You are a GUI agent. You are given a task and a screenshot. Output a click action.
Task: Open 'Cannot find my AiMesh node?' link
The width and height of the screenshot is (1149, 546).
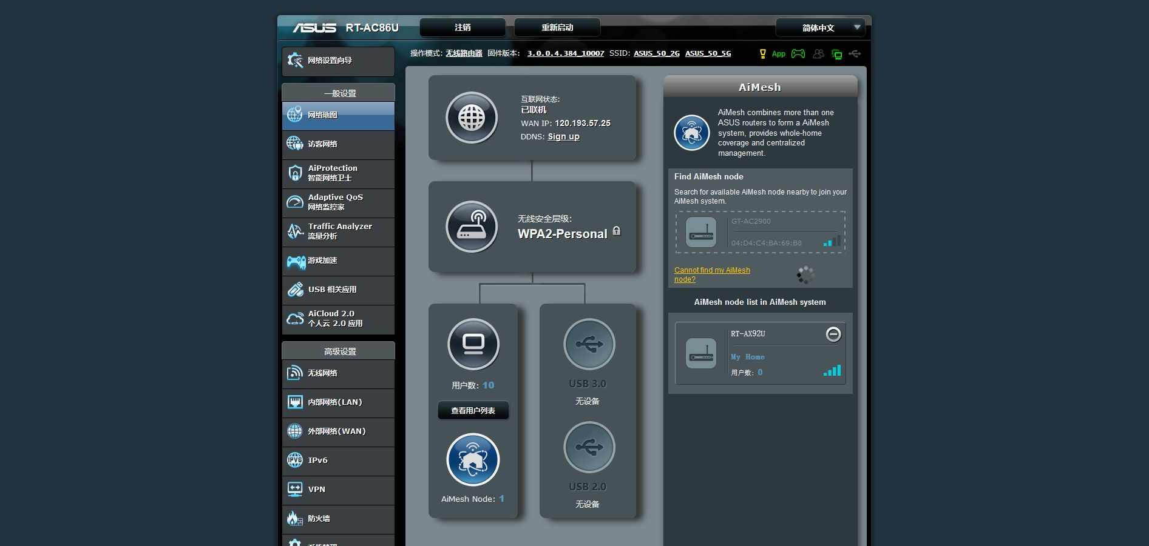click(x=712, y=275)
